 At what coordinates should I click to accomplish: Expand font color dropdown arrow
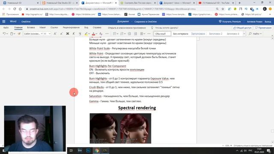[x=96, y=34]
